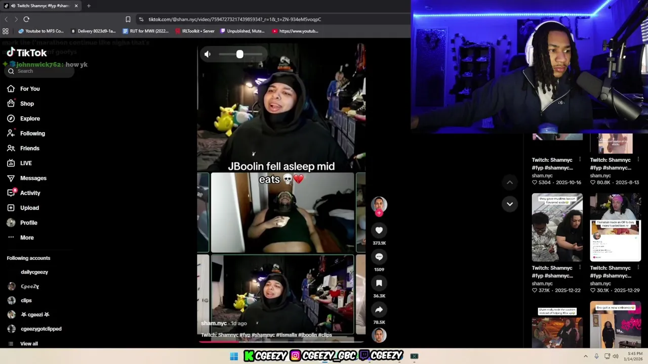Open the cgeezygotclipped account
This screenshot has height=364, width=648.
[34, 329]
